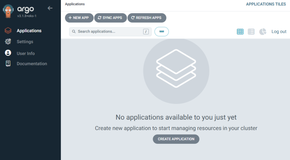Click the Settings gears icon

pyautogui.click(x=8, y=42)
